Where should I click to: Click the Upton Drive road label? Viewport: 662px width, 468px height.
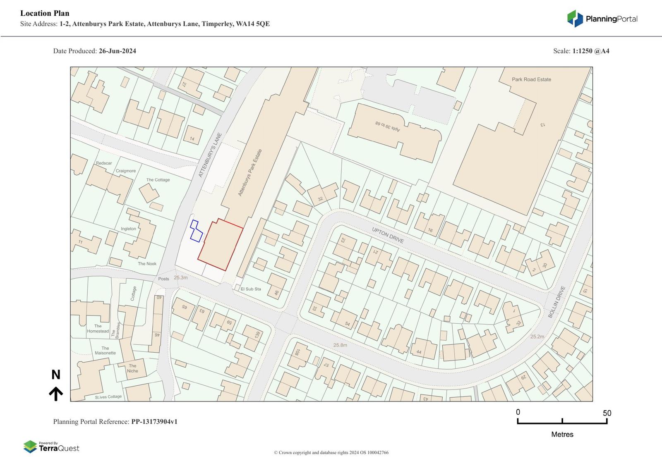pos(387,235)
